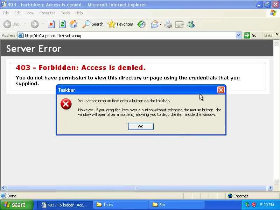The width and height of the screenshot is (280, 210).
Task: Open the History toolbar icon
Action: 141,24
